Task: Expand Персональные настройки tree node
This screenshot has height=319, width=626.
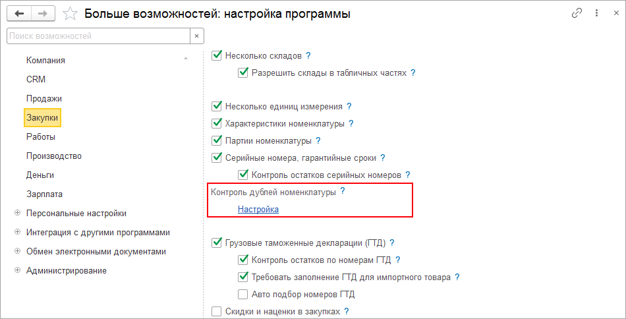Action: [x=17, y=213]
